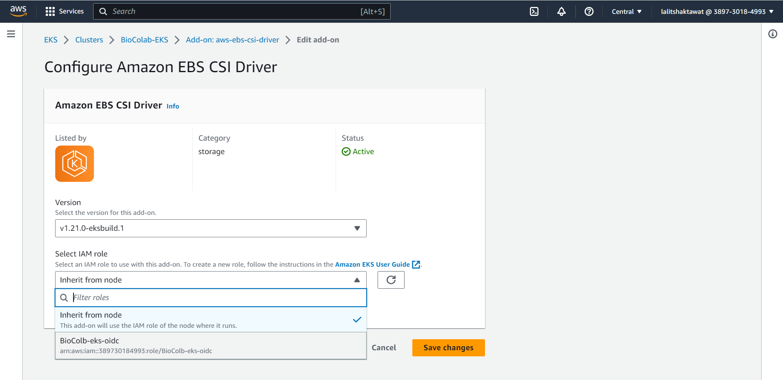This screenshot has width=783, height=380.
Task: Open the Services grid menu
Action: tap(50, 11)
